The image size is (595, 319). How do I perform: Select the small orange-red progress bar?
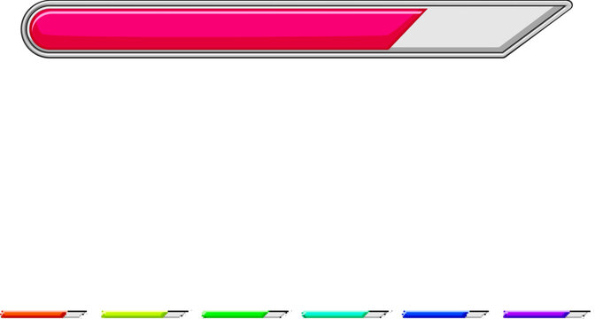43,314
